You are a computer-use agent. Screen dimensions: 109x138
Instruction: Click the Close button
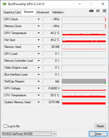pos(98,134)
